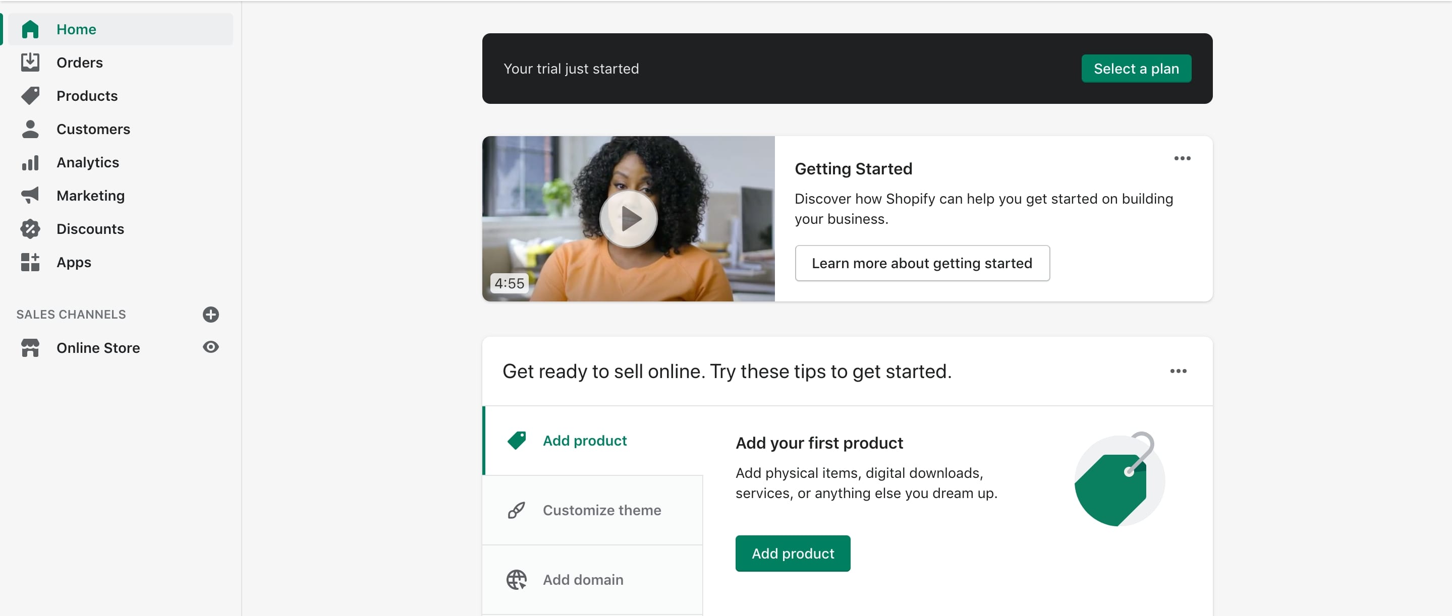Add a sales channel with plus icon
Image resolution: width=1452 pixels, height=616 pixels.
[x=210, y=314]
